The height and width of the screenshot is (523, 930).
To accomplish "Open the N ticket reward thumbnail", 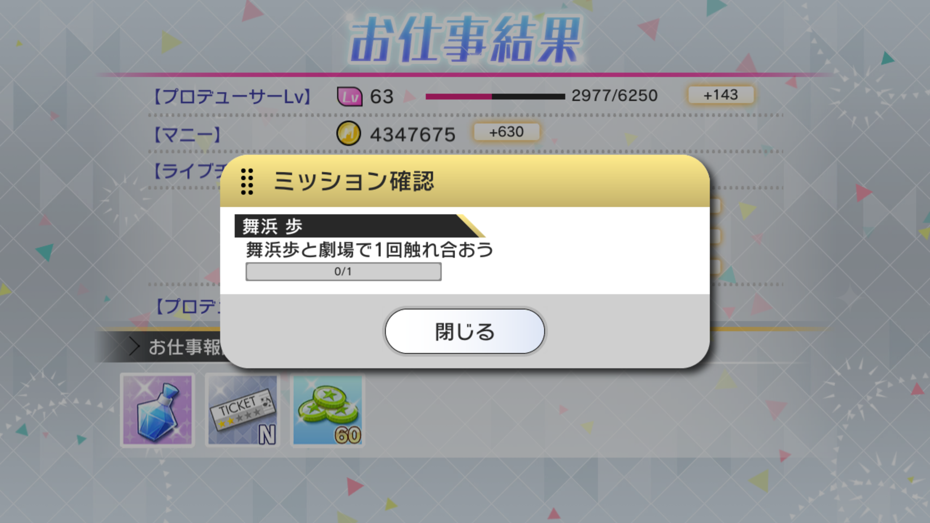I will pyautogui.click(x=242, y=410).
